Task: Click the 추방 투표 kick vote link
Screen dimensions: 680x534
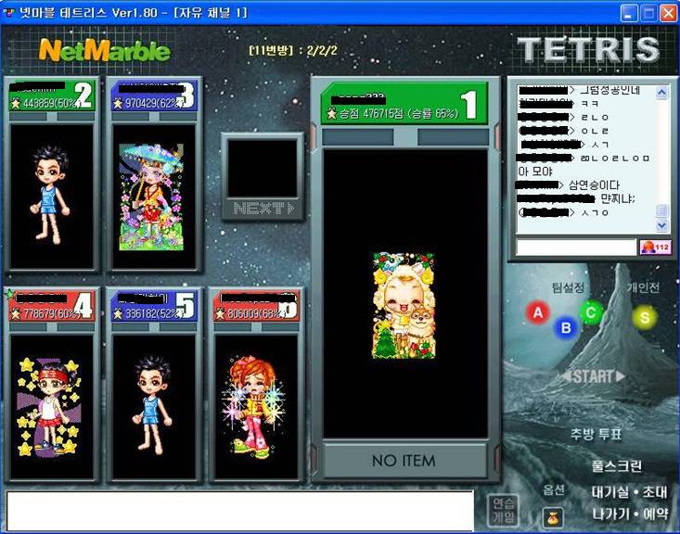Action: [596, 434]
